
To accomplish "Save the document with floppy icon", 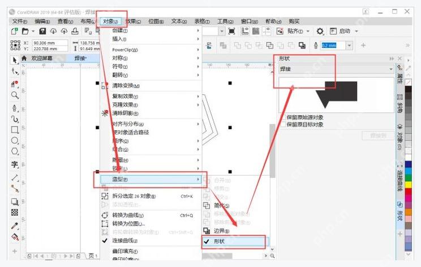I will point(42,31).
